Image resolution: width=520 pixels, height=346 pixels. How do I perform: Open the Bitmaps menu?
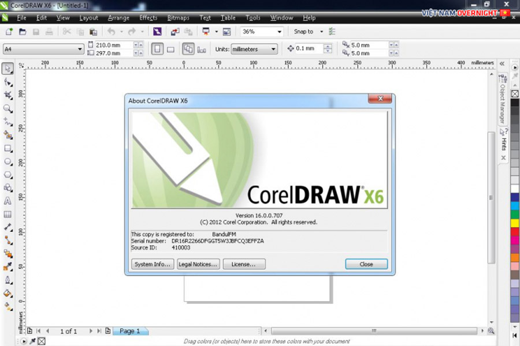click(178, 18)
